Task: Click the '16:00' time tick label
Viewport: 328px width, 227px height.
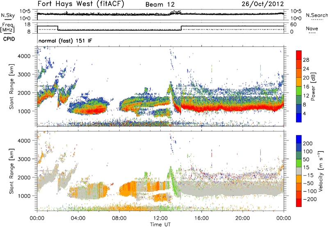Action: 201,218
